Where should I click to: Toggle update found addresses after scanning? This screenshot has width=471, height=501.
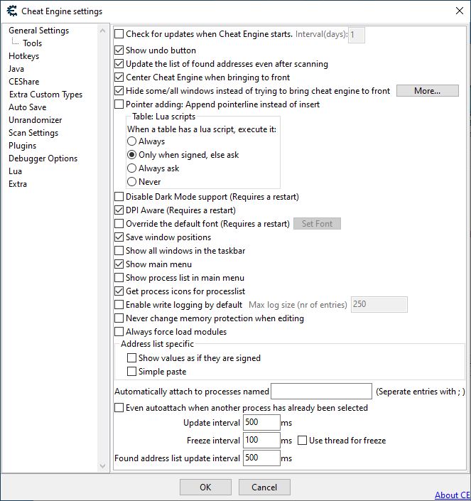(x=119, y=63)
